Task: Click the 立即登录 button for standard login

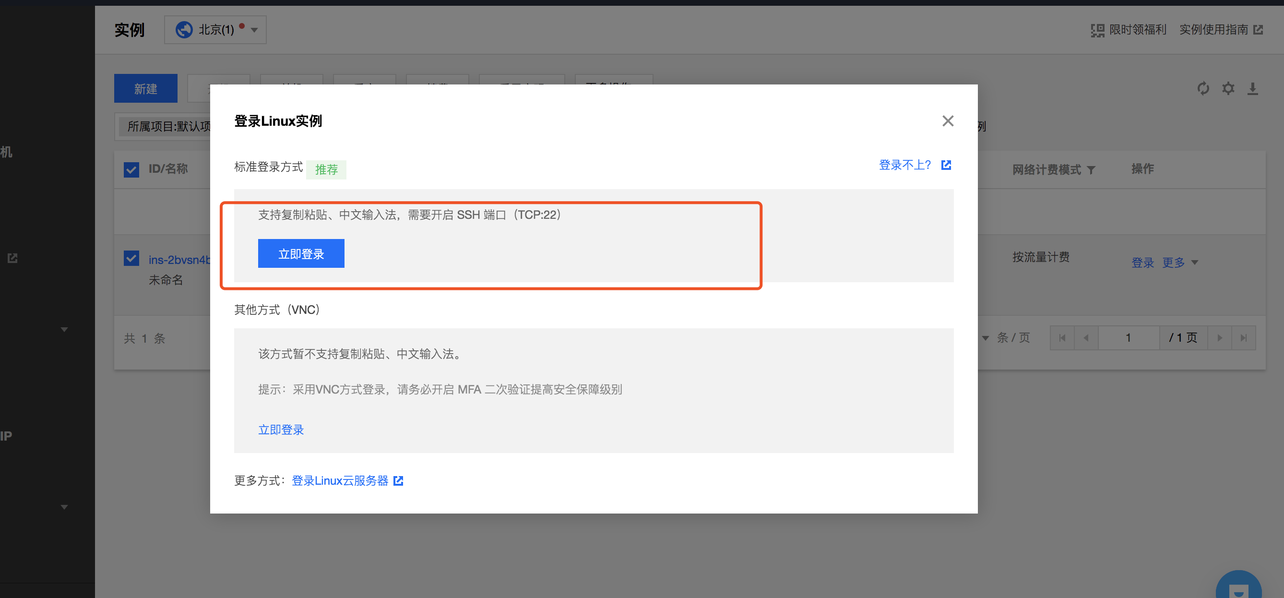Action: (x=300, y=253)
